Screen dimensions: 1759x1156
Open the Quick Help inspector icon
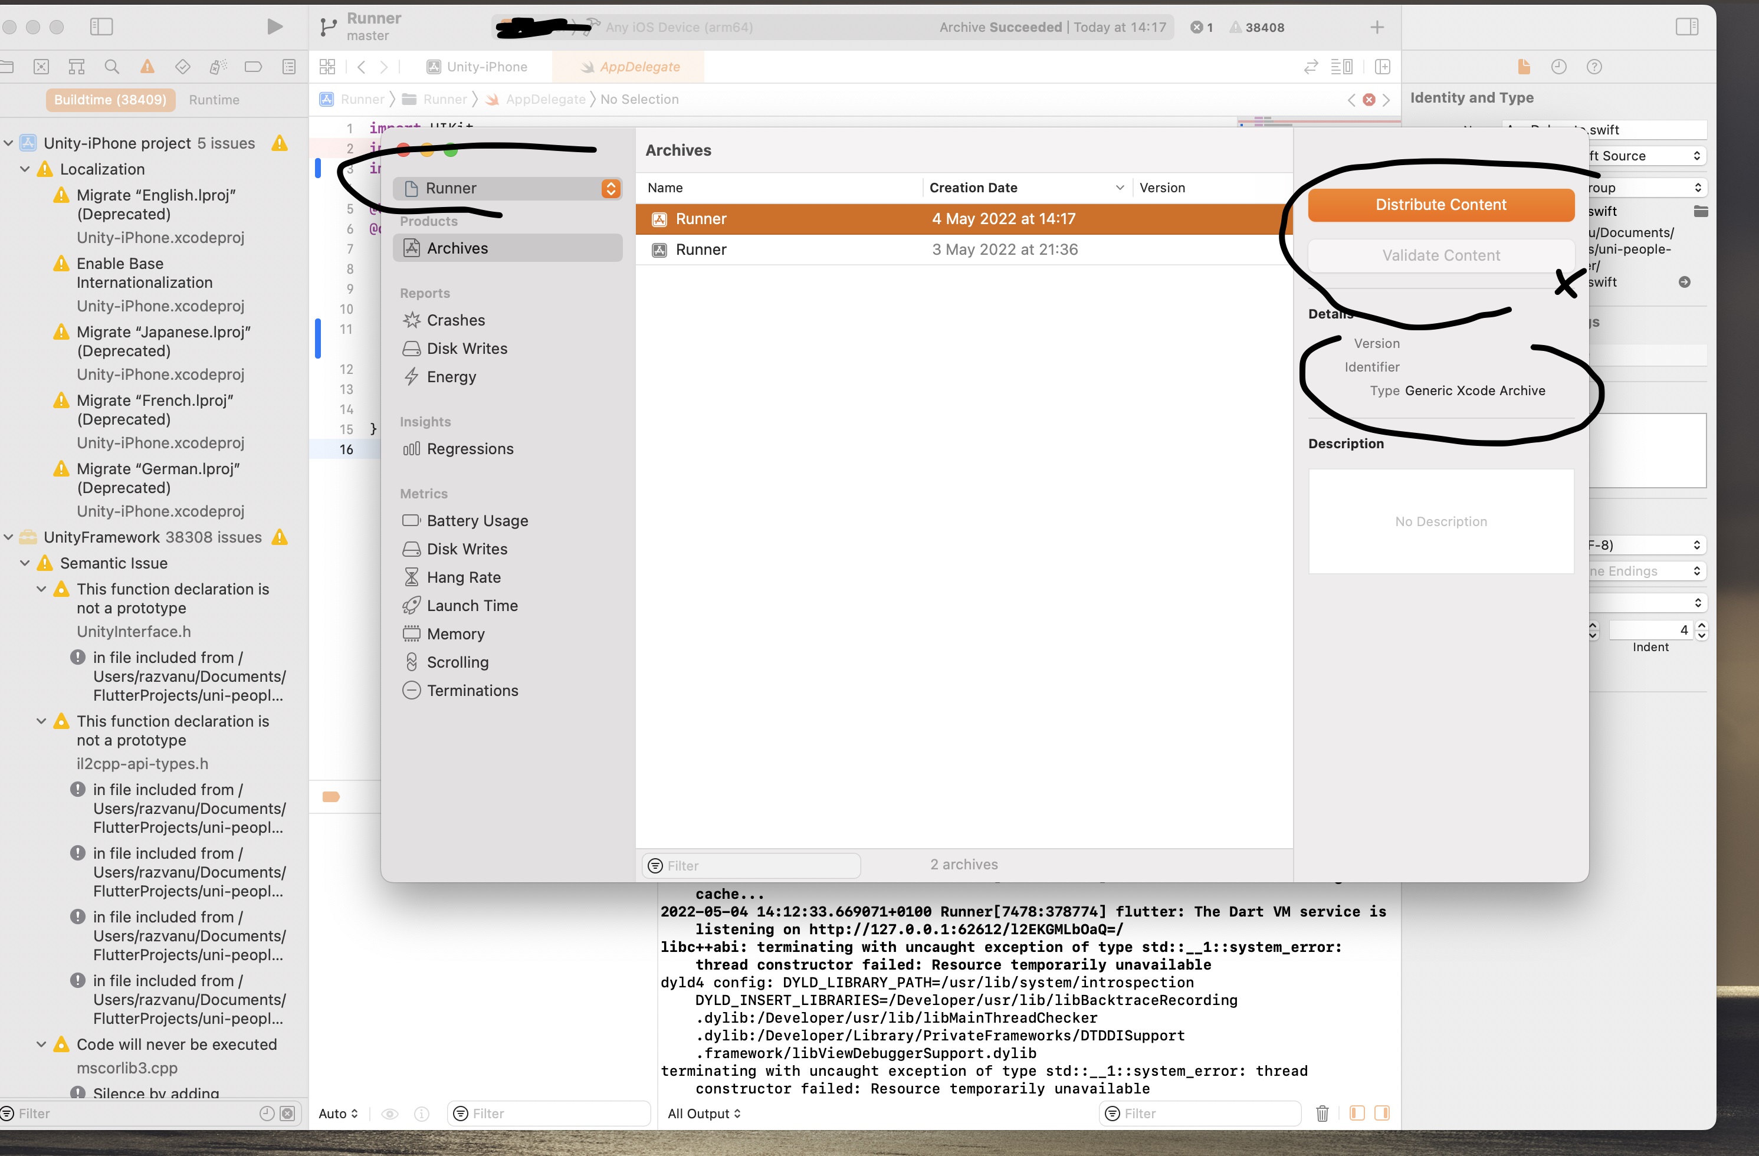tap(1594, 67)
